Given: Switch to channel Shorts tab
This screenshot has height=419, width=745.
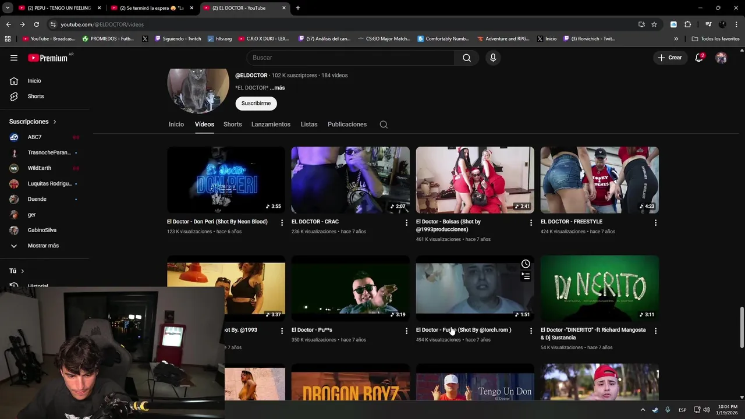Looking at the screenshot, I should (x=233, y=125).
